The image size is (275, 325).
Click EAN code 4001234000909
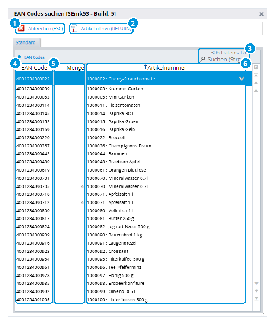(x=33, y=235)
